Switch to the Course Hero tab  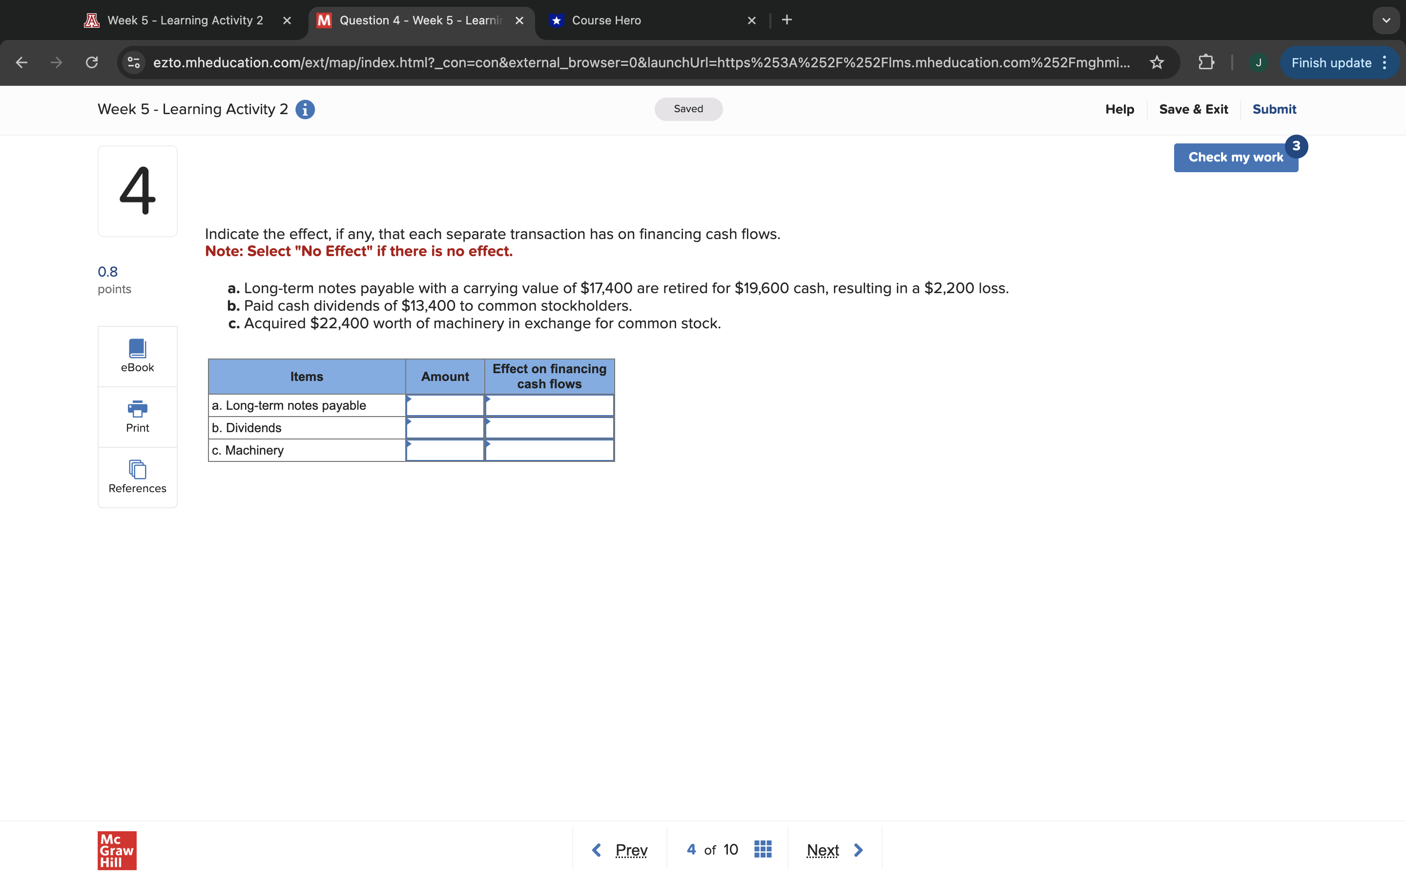(605, 20)
